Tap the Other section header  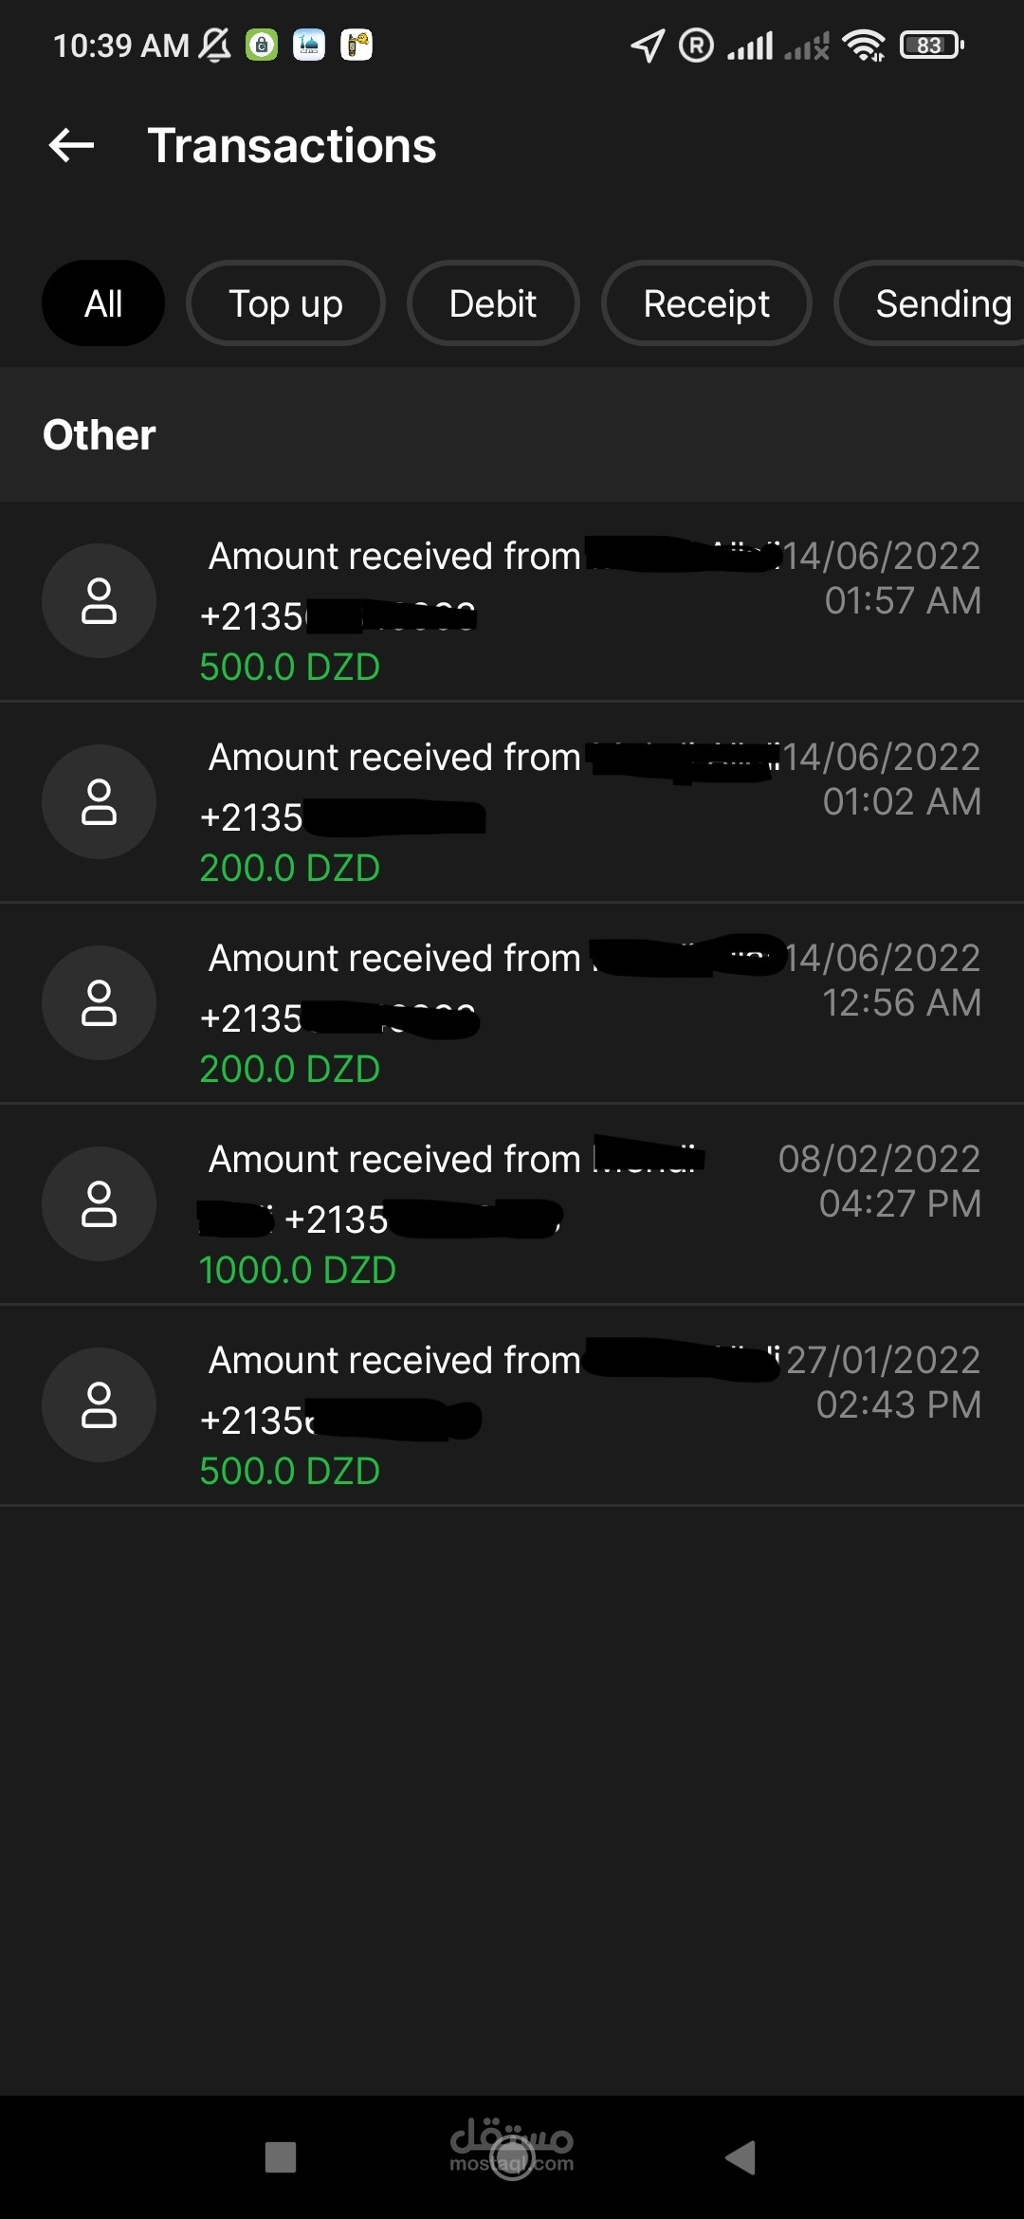[100, 435]
